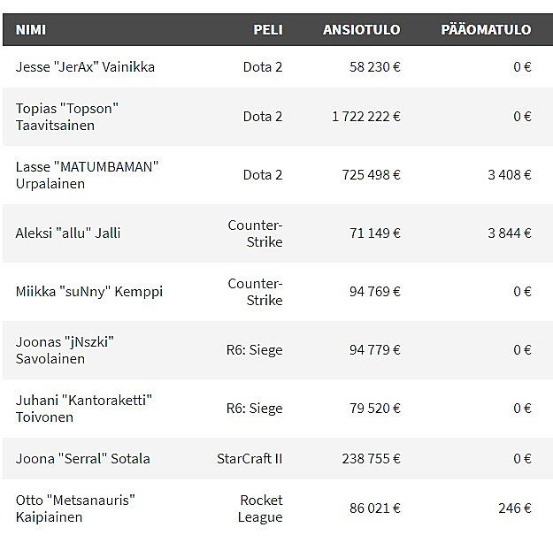The height and width of the screenshot is (558, 553).
Task: Click the 1 722 222 € income value
Action: pos(366,117)
